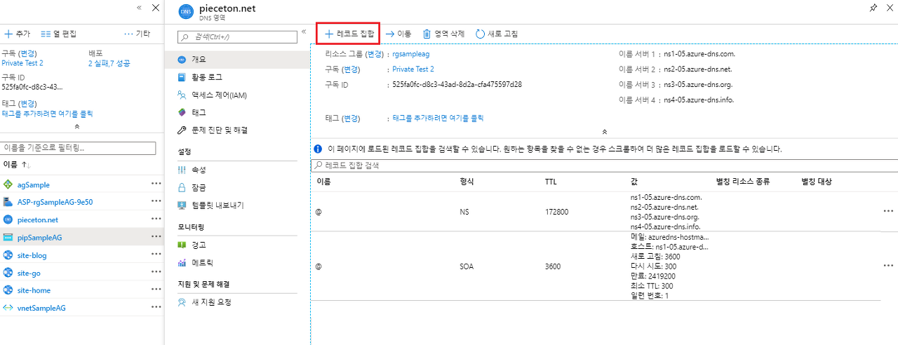Click the agSample application gateway icon
The width and height of the screenshot is (898, 345).
click(x=8, y=184)
